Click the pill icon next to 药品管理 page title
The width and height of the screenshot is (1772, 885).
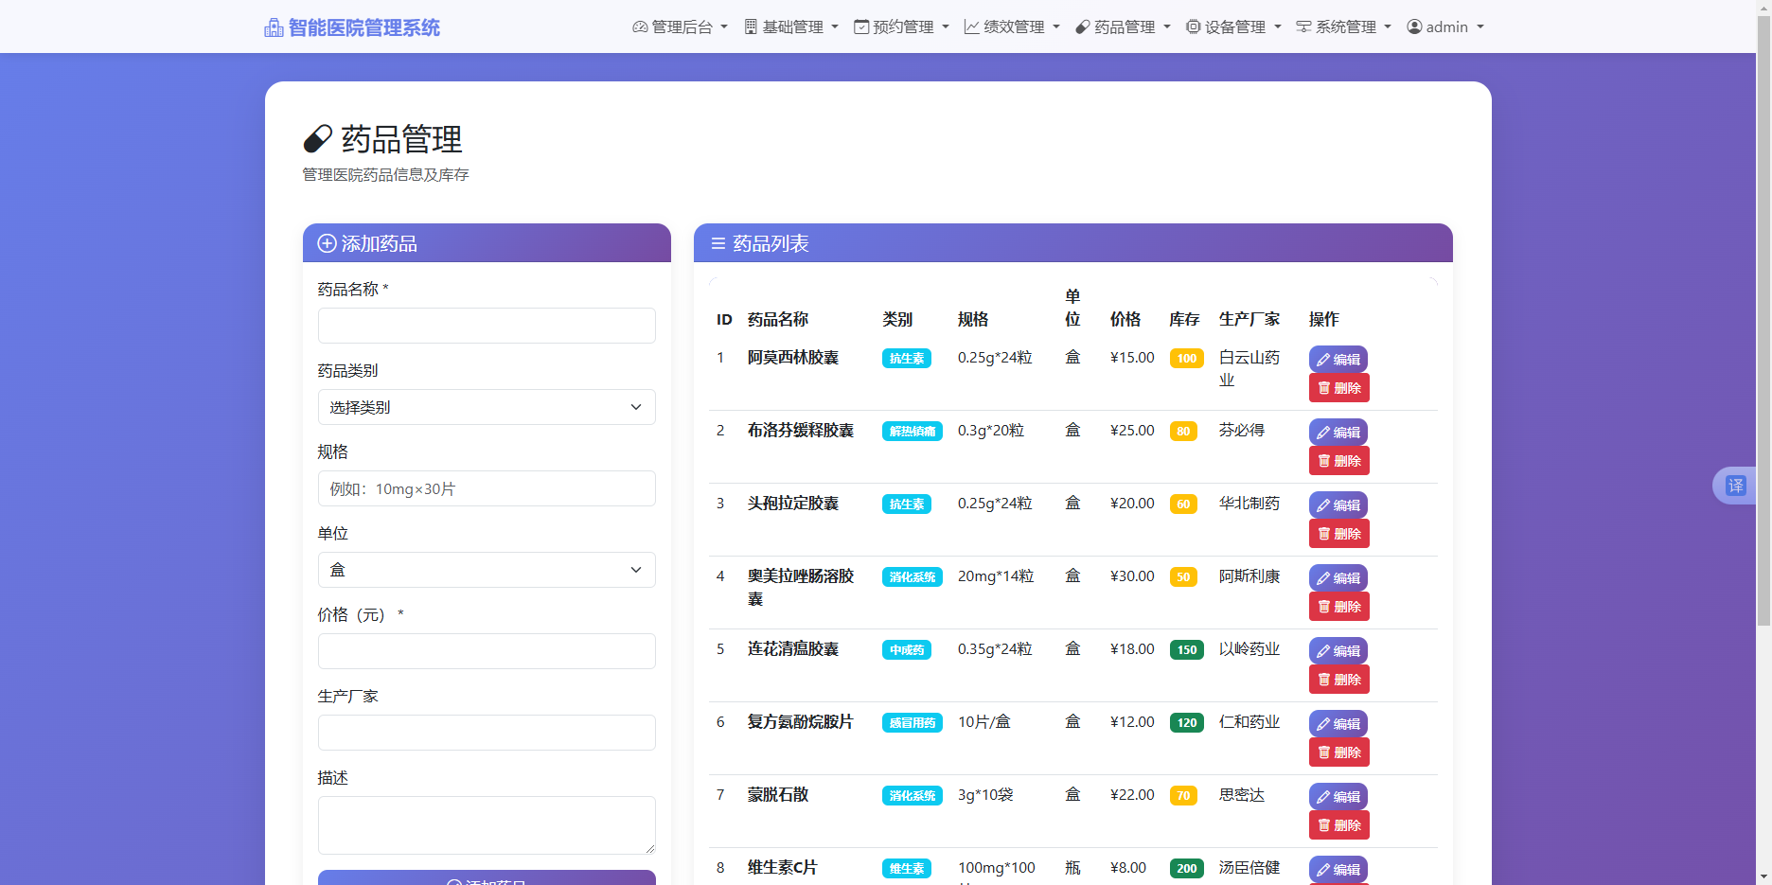point(319,138)
